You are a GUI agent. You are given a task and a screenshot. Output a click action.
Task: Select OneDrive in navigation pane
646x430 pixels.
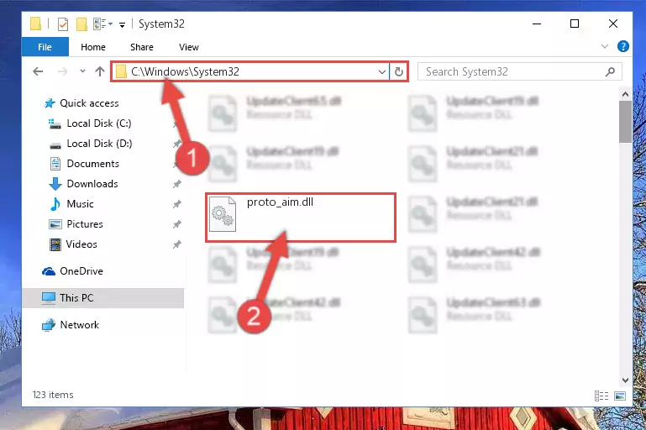[x=81, y=271]
